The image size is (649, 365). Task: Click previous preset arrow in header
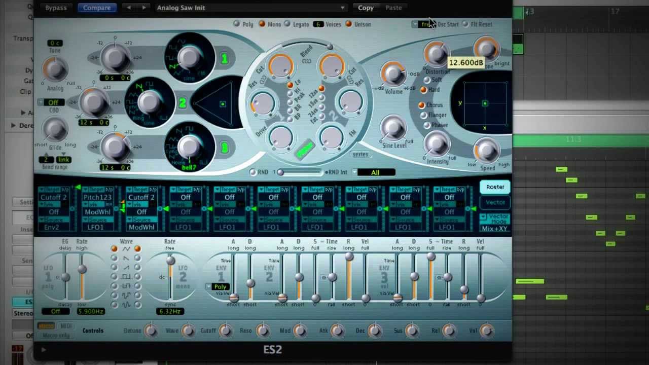[x=129, y=8]
